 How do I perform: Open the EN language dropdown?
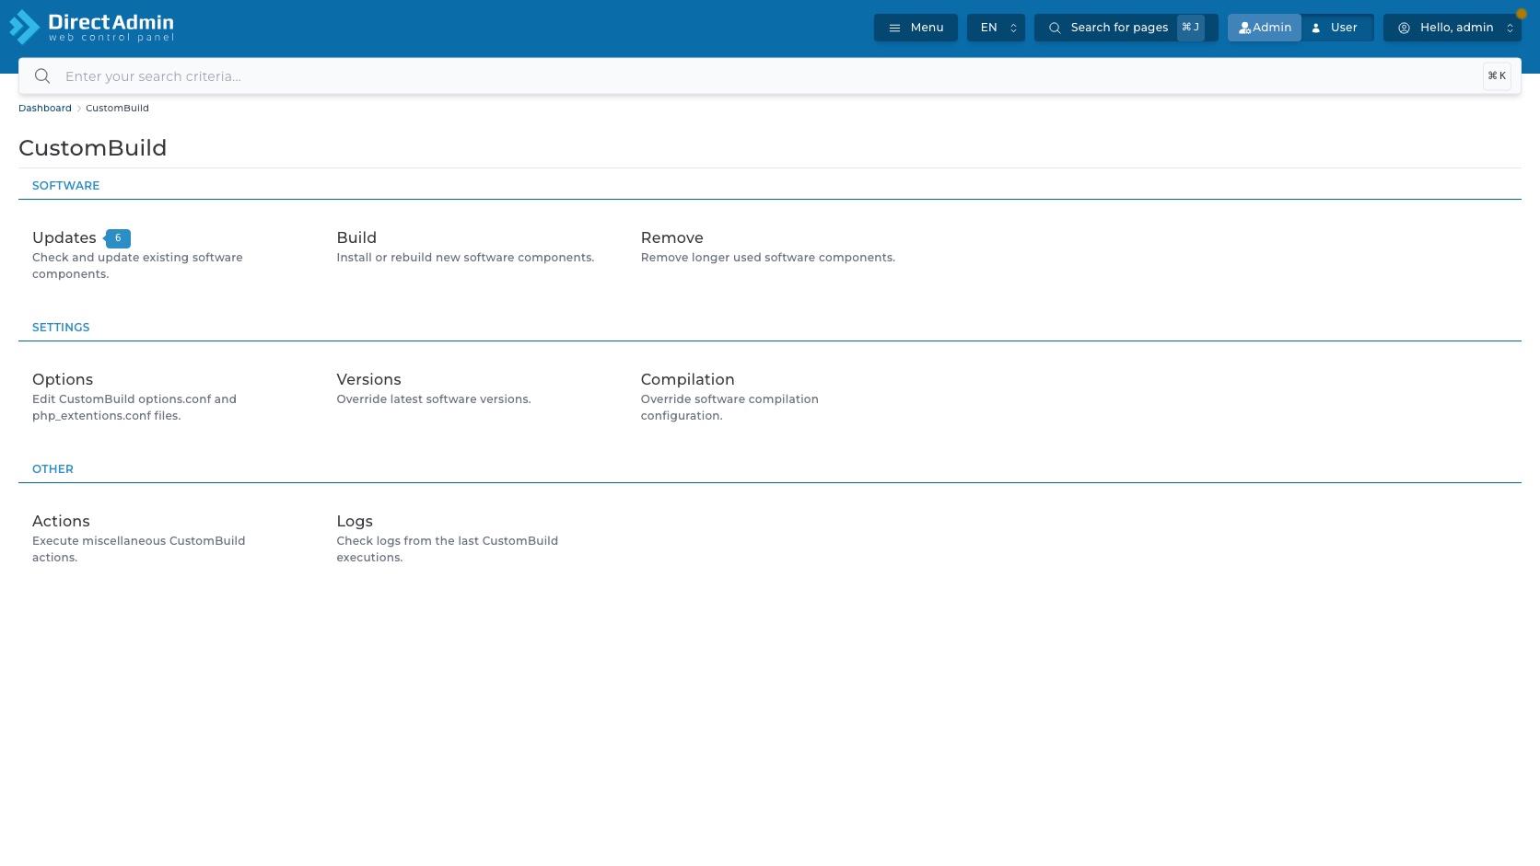(996, 28)
